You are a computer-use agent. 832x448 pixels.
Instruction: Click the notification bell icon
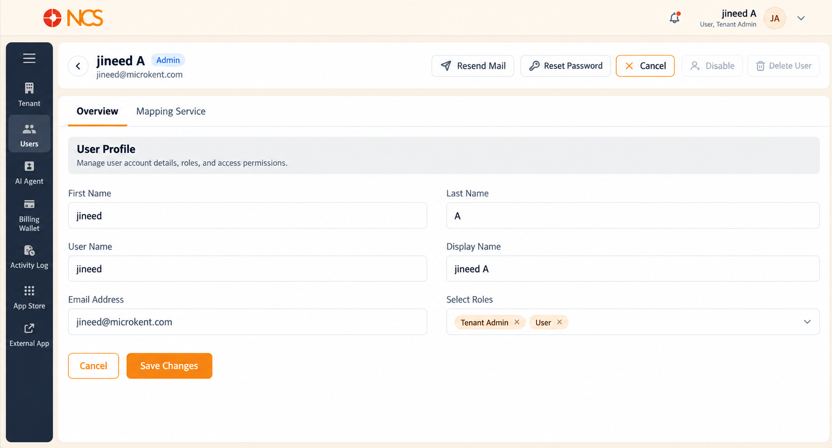[675, 18]
